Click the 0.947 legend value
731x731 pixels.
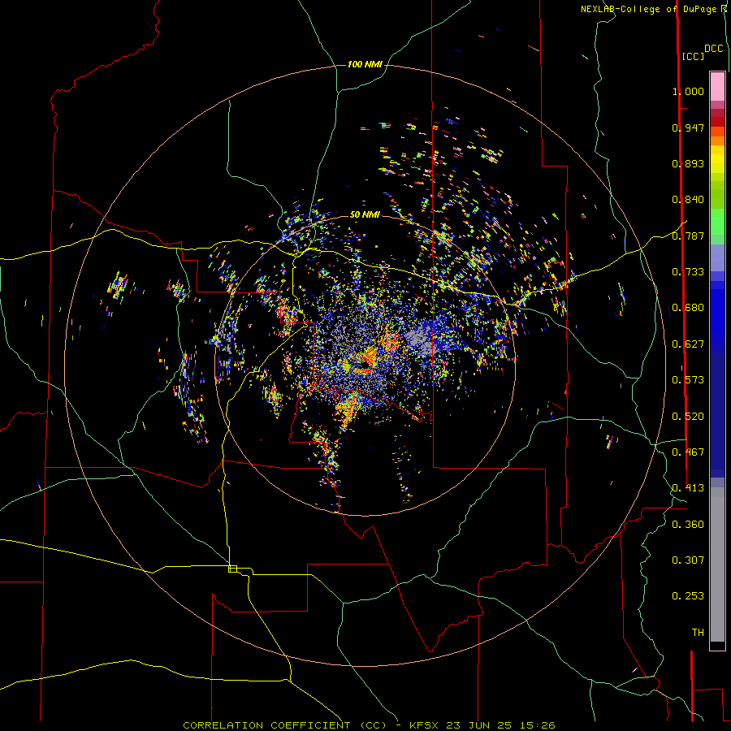coord(688,128)
